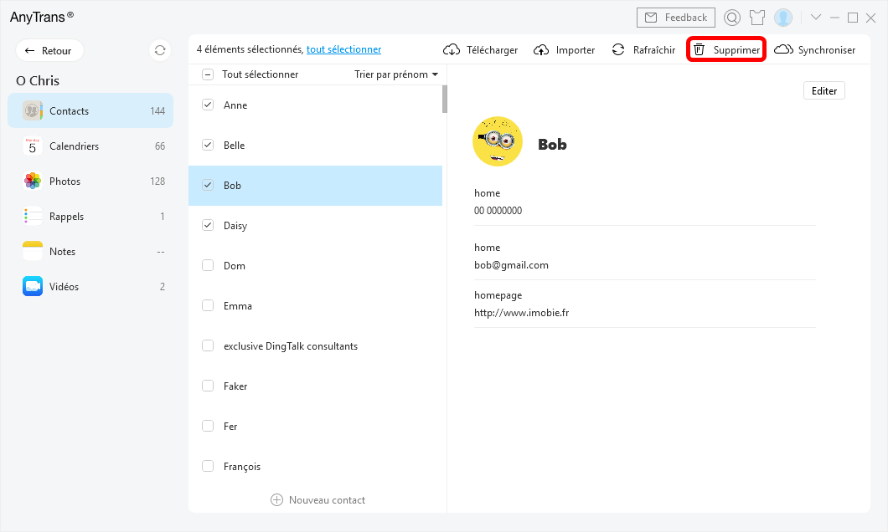Image resolution: width=888 pixels, height=532 pixels.
Task: Check the Faker contact checkbox
Action: click(208, 386)
